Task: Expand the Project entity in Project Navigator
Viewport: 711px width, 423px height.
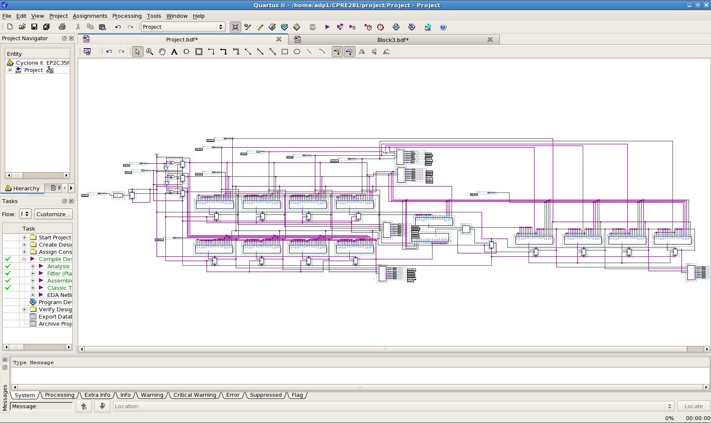Action: (10, 70)
